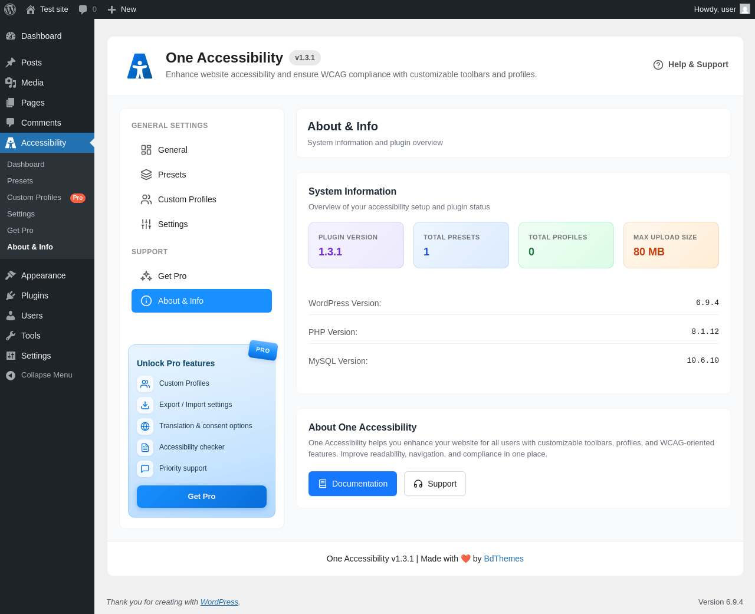
Task: Click the Presets layers icon
Action: pos(146,175)
